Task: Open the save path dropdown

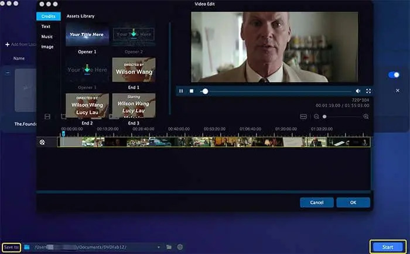Action: [x=159, y=247]
